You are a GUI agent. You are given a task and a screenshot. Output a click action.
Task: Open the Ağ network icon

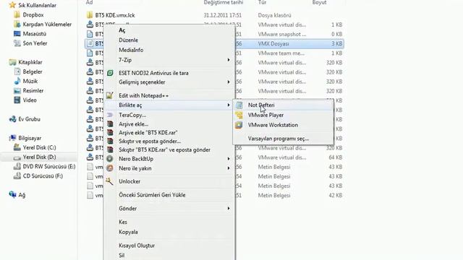[12, 194]
